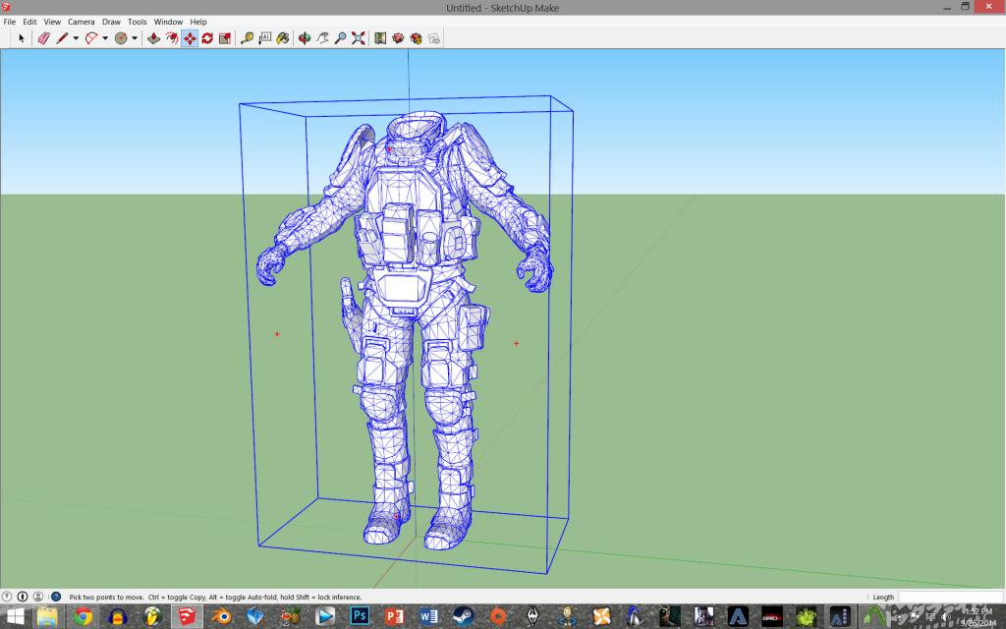The image size is (1006, 629).
Task: Open the Shape tool dropdown arrow
Action: (x=135, y=38)
